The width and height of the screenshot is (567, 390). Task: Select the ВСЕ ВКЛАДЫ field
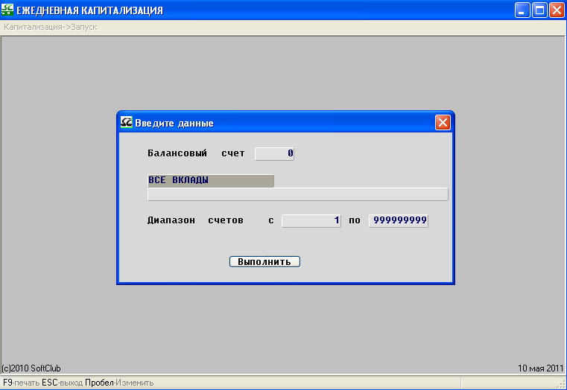coord(211,181)
